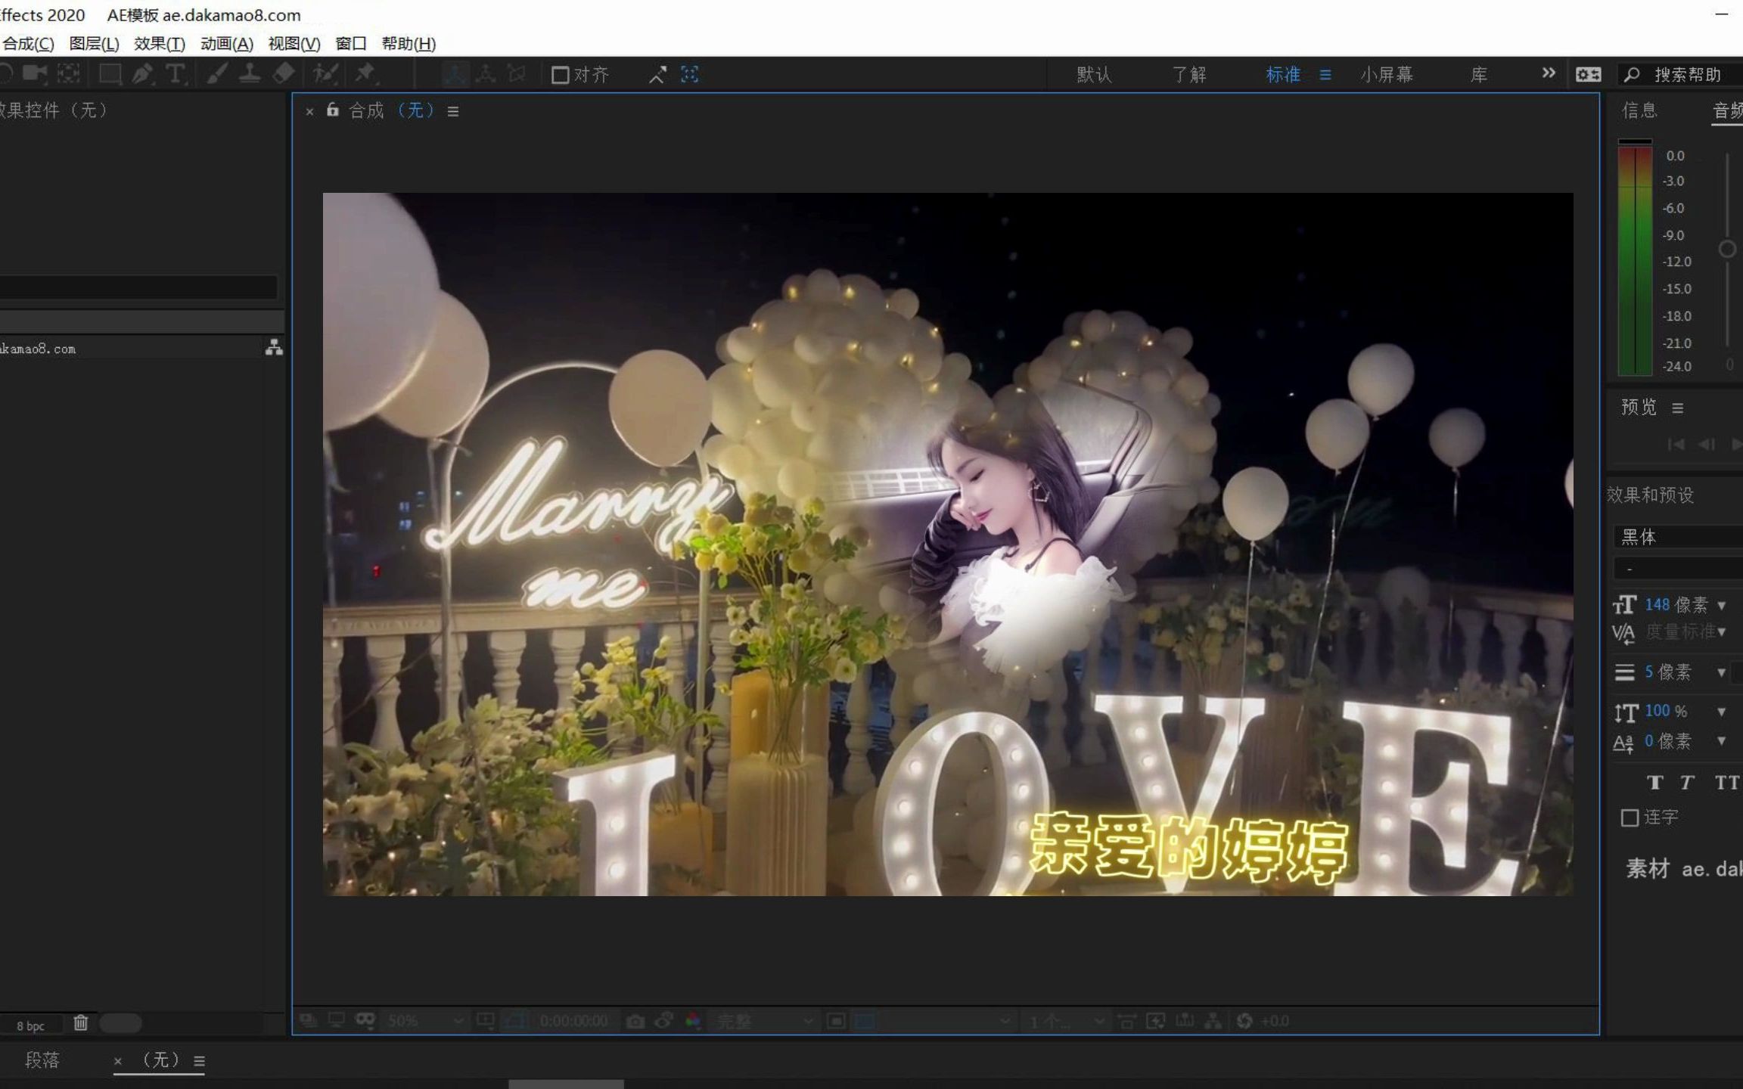Expand more workspaces with double chevron
Screen dimensions: 1743x1089
coord(1549,73)
